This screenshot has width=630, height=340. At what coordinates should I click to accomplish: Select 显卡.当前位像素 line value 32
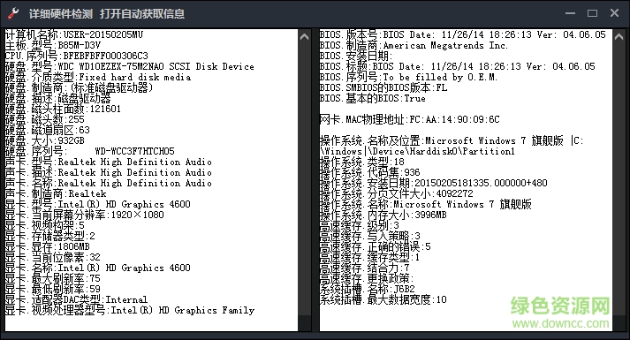53,257
